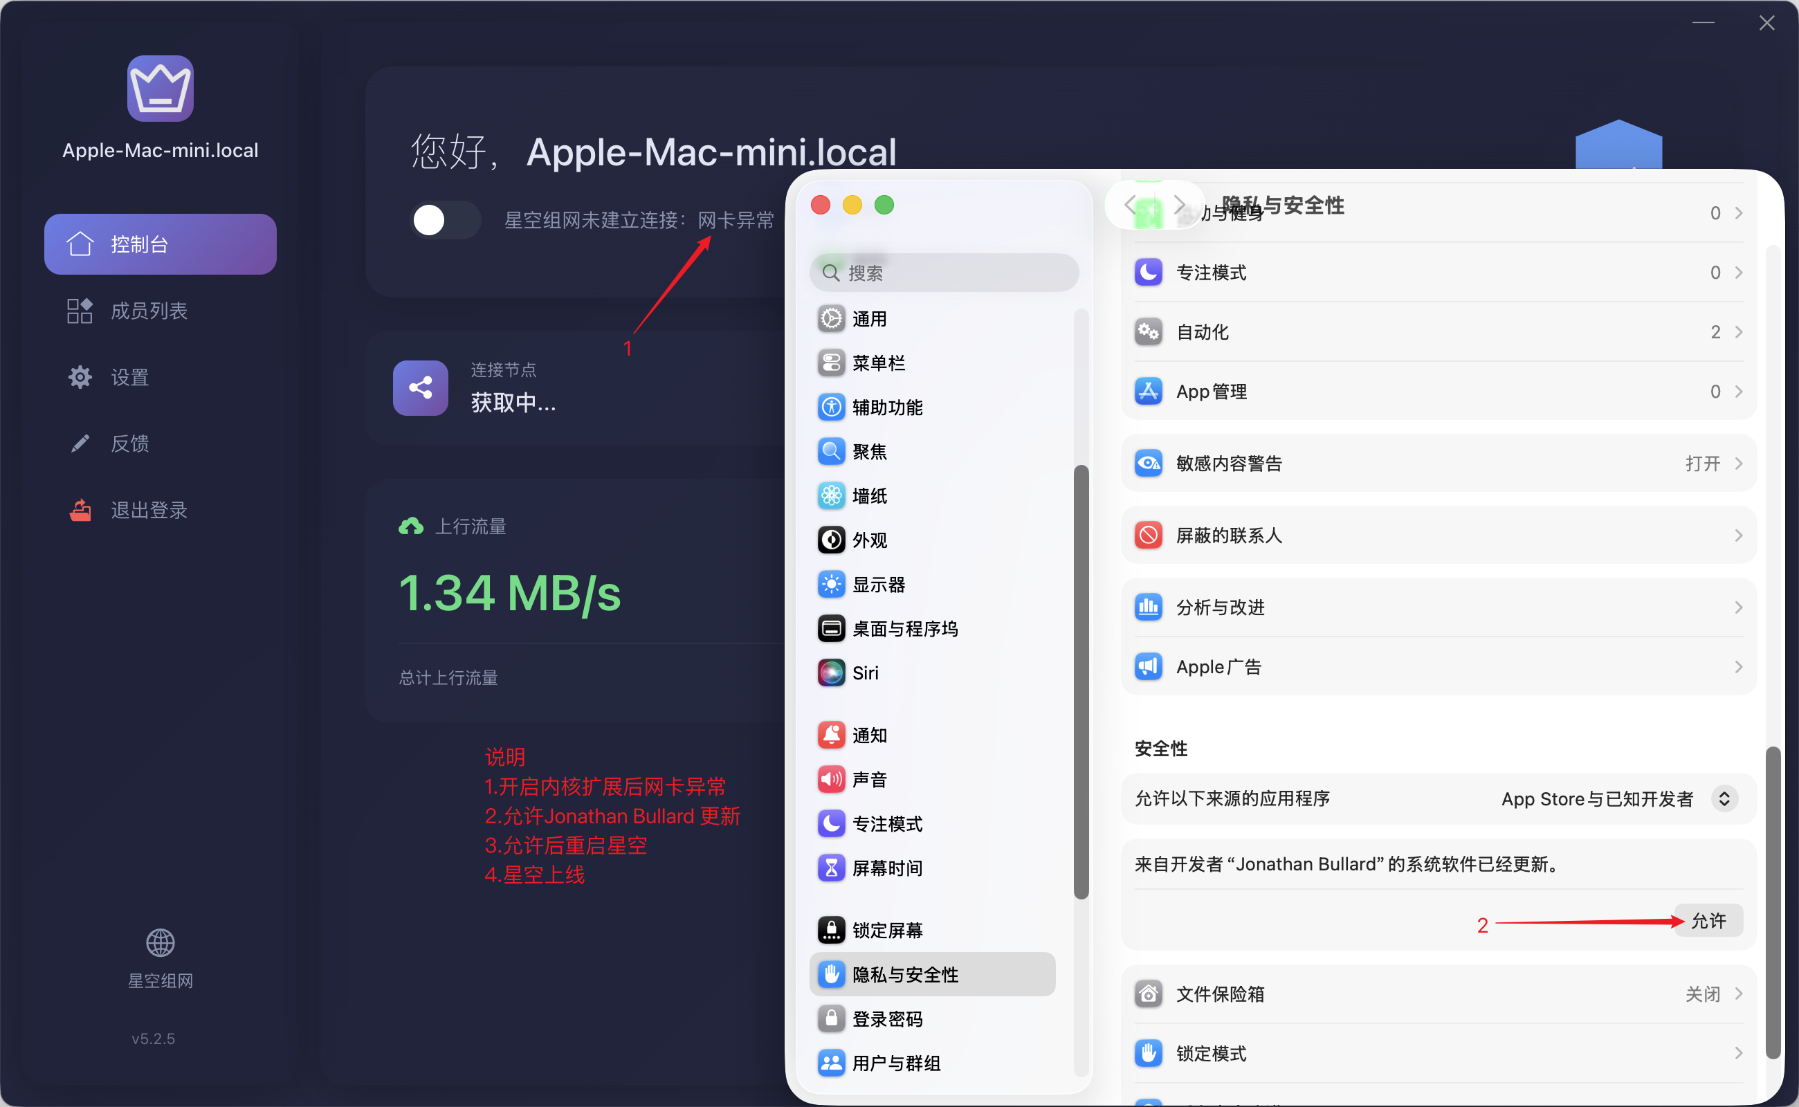Switch to 成员列表 in the sidebar
The image size is (1799, 1107).
149,311
